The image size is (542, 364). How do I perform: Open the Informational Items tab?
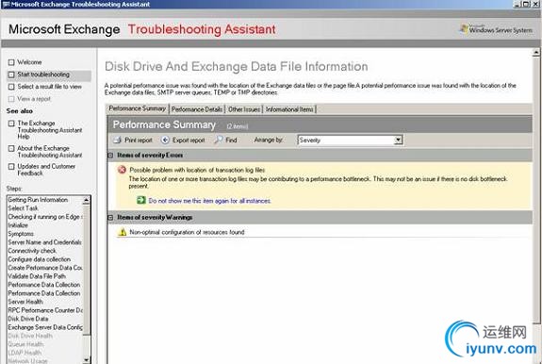click(289, 109)
